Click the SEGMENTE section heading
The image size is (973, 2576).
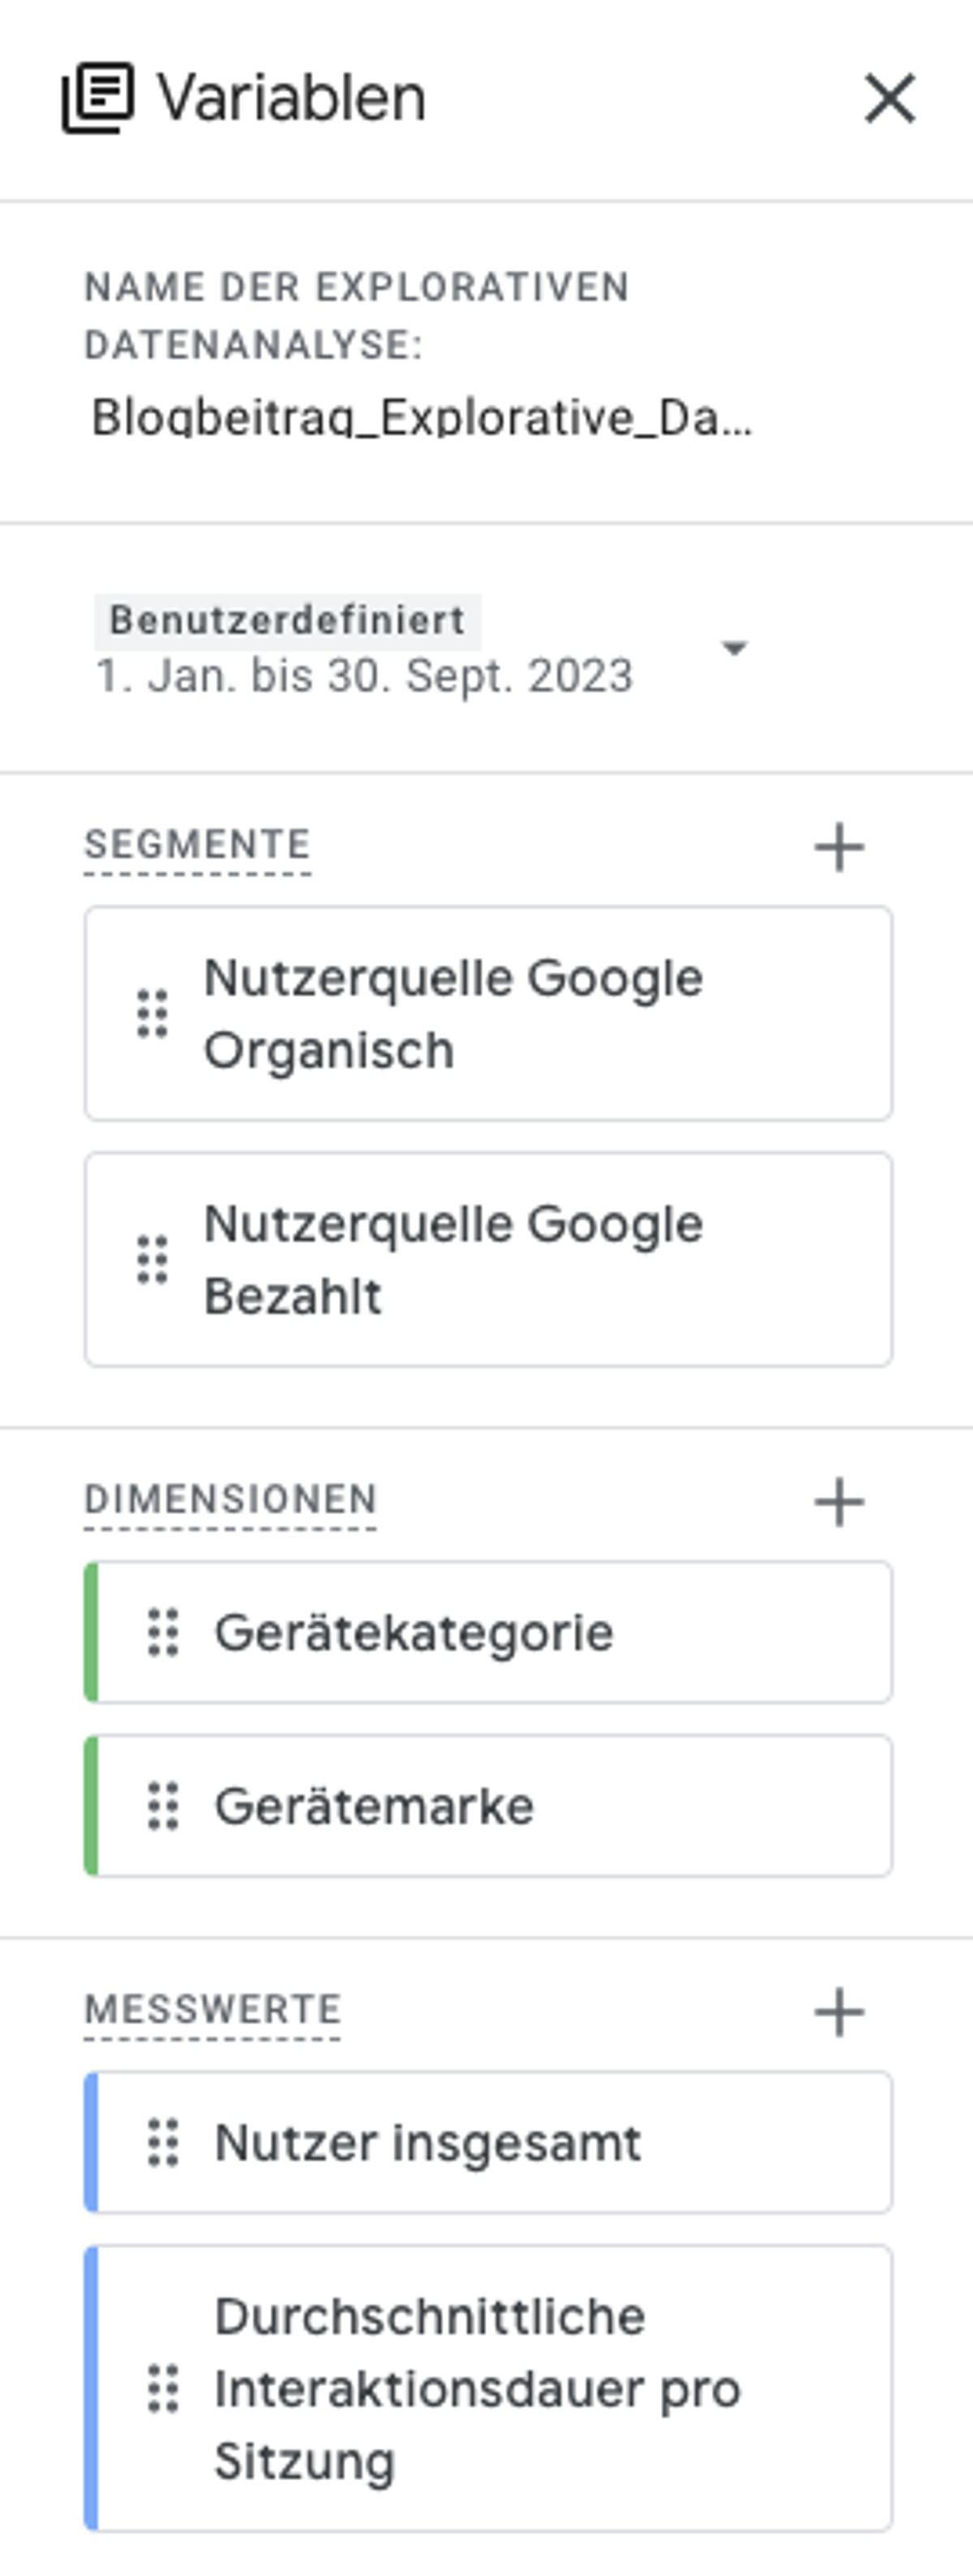click(x=197, y=845)
